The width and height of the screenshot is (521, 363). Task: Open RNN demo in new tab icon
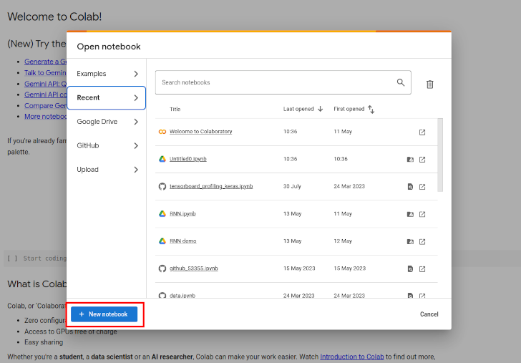point(422,242)
